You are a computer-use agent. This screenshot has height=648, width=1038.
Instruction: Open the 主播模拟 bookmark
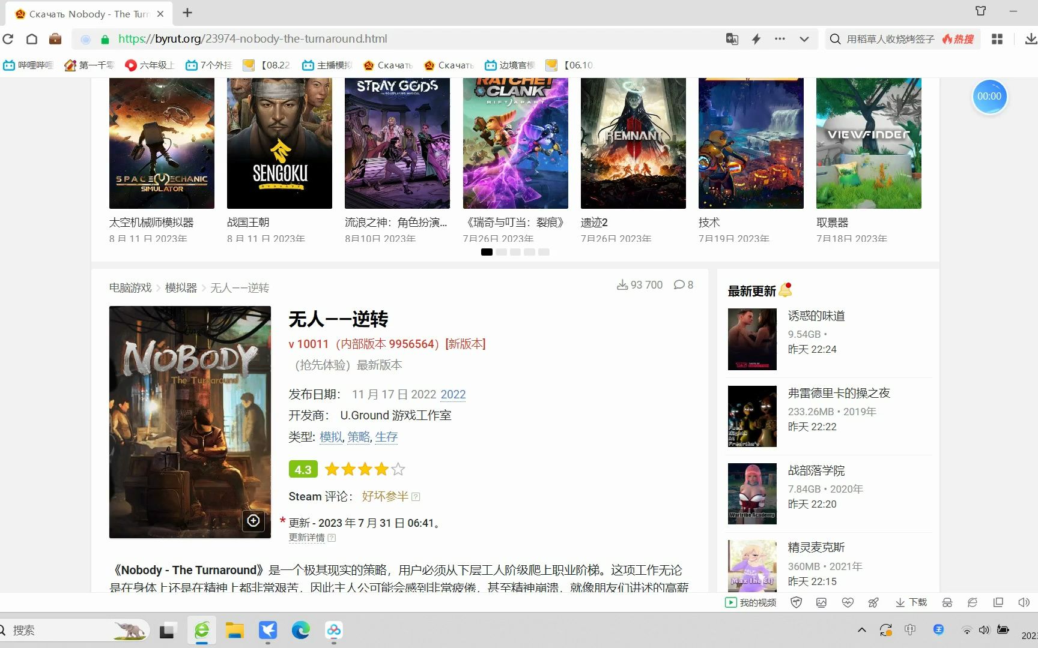pyautogui.click(x=327, y=65)
